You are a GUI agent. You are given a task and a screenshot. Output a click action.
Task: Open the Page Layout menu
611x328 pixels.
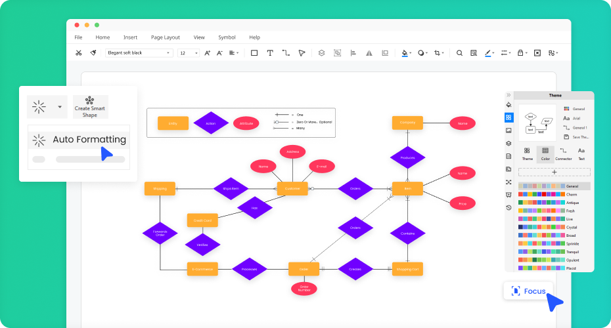165,37
